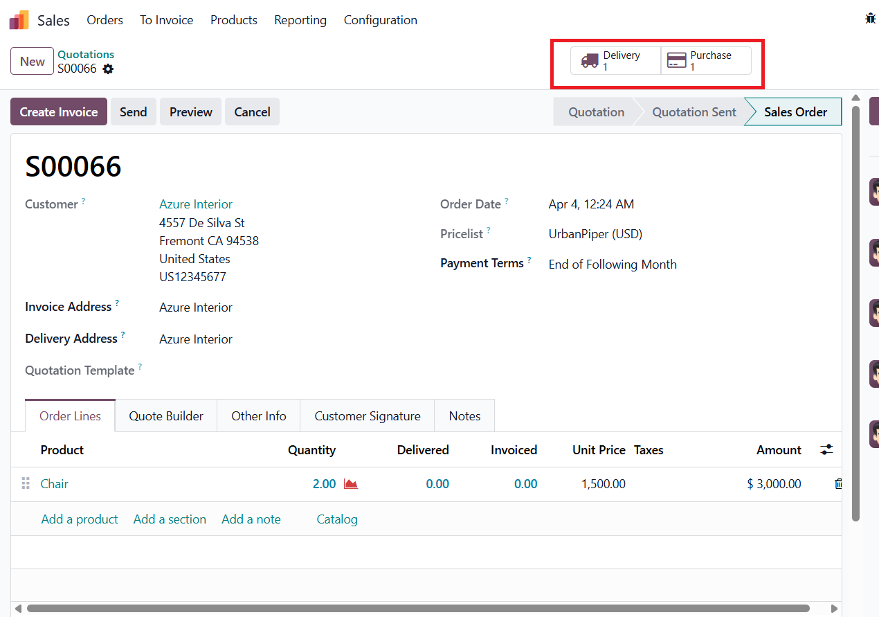Click the Sales app logo icon
Image resolution: width=879 pixels, height=617 pixels.
tap(19, 20)
